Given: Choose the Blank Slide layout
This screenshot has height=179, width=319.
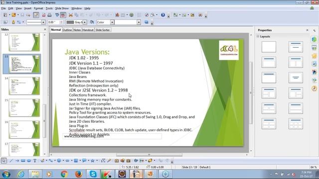Looking at the screenshot, I should click(269, 47).
